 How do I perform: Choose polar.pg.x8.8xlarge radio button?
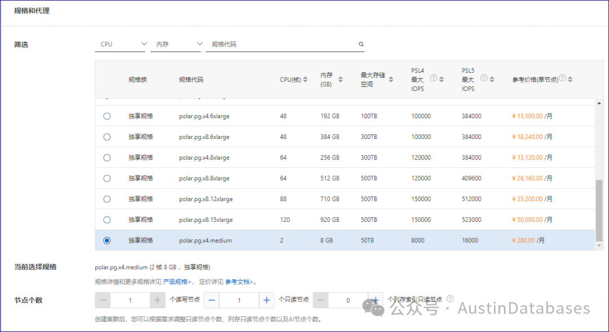(107, 178)
